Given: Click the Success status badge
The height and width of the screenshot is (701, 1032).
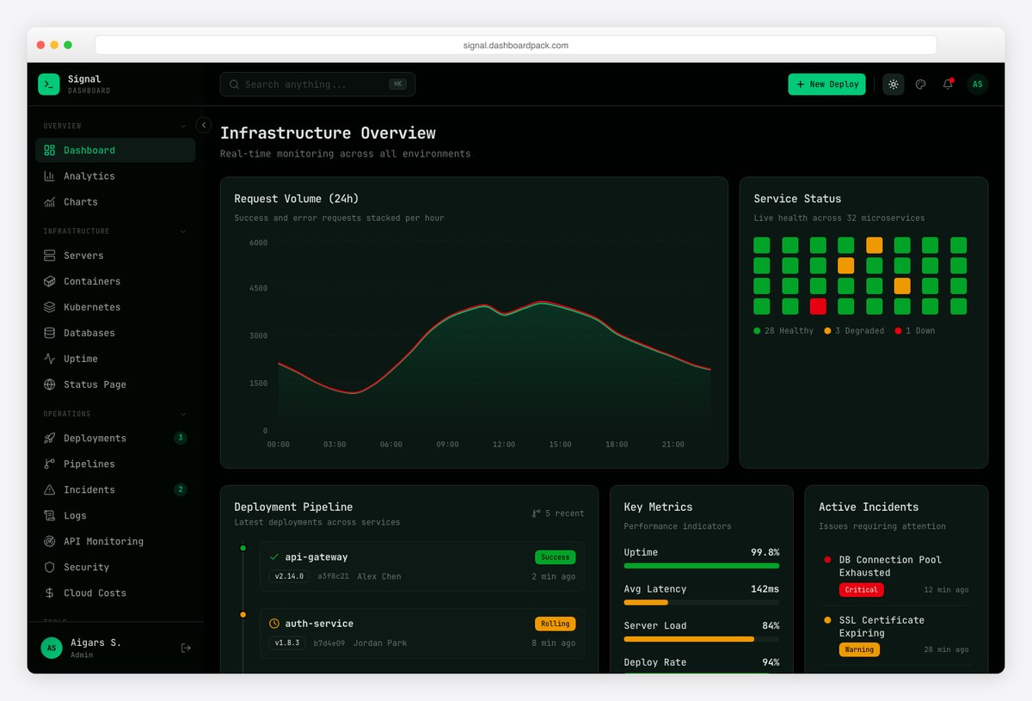Looking at the screenshot, I should (556, 557).
